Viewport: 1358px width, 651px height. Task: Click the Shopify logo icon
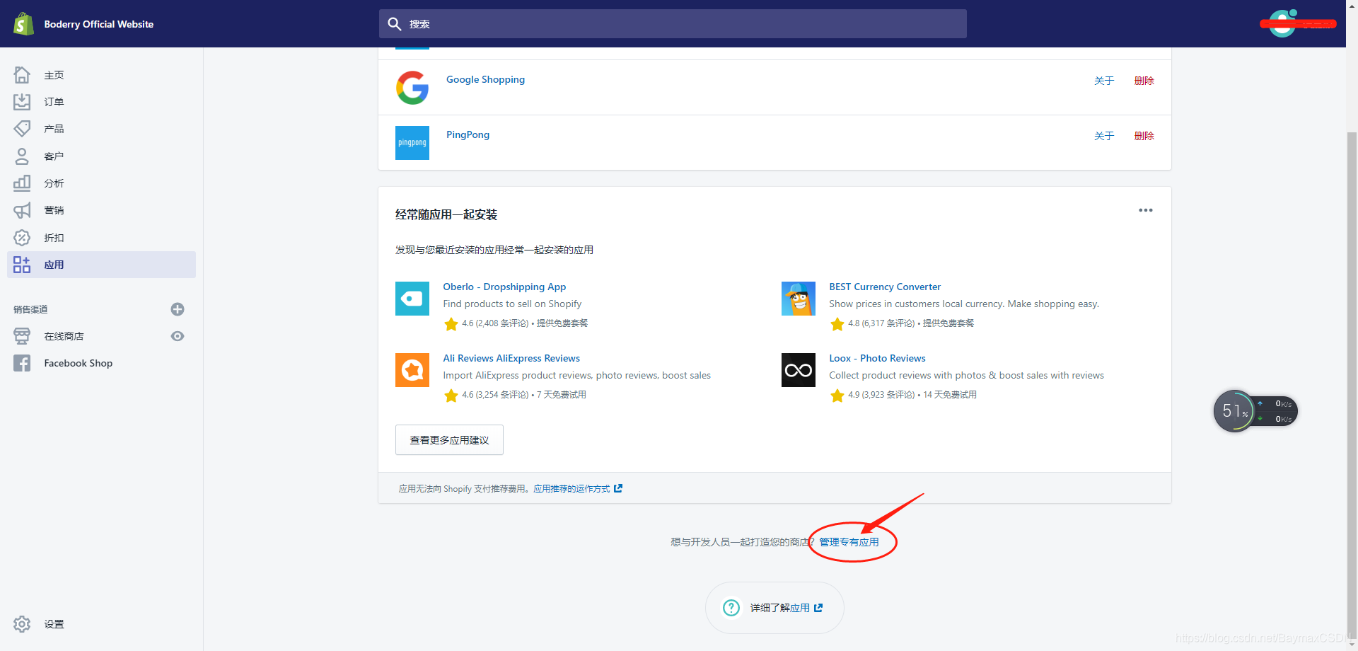(x=23, y=24)
